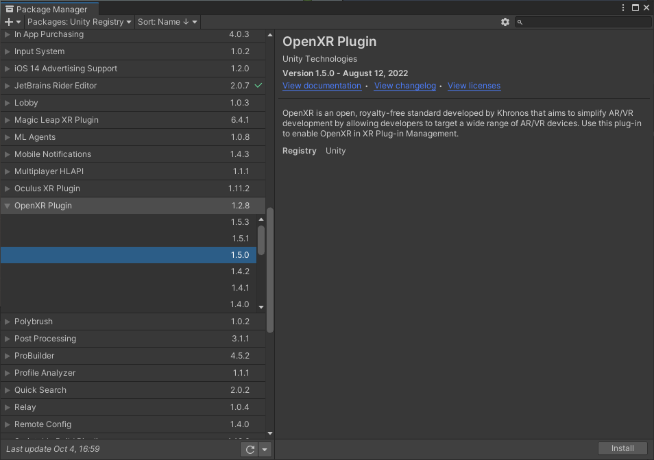Select OpenXR version 1.4.0
654x460 pixels.
click(128, 304)
